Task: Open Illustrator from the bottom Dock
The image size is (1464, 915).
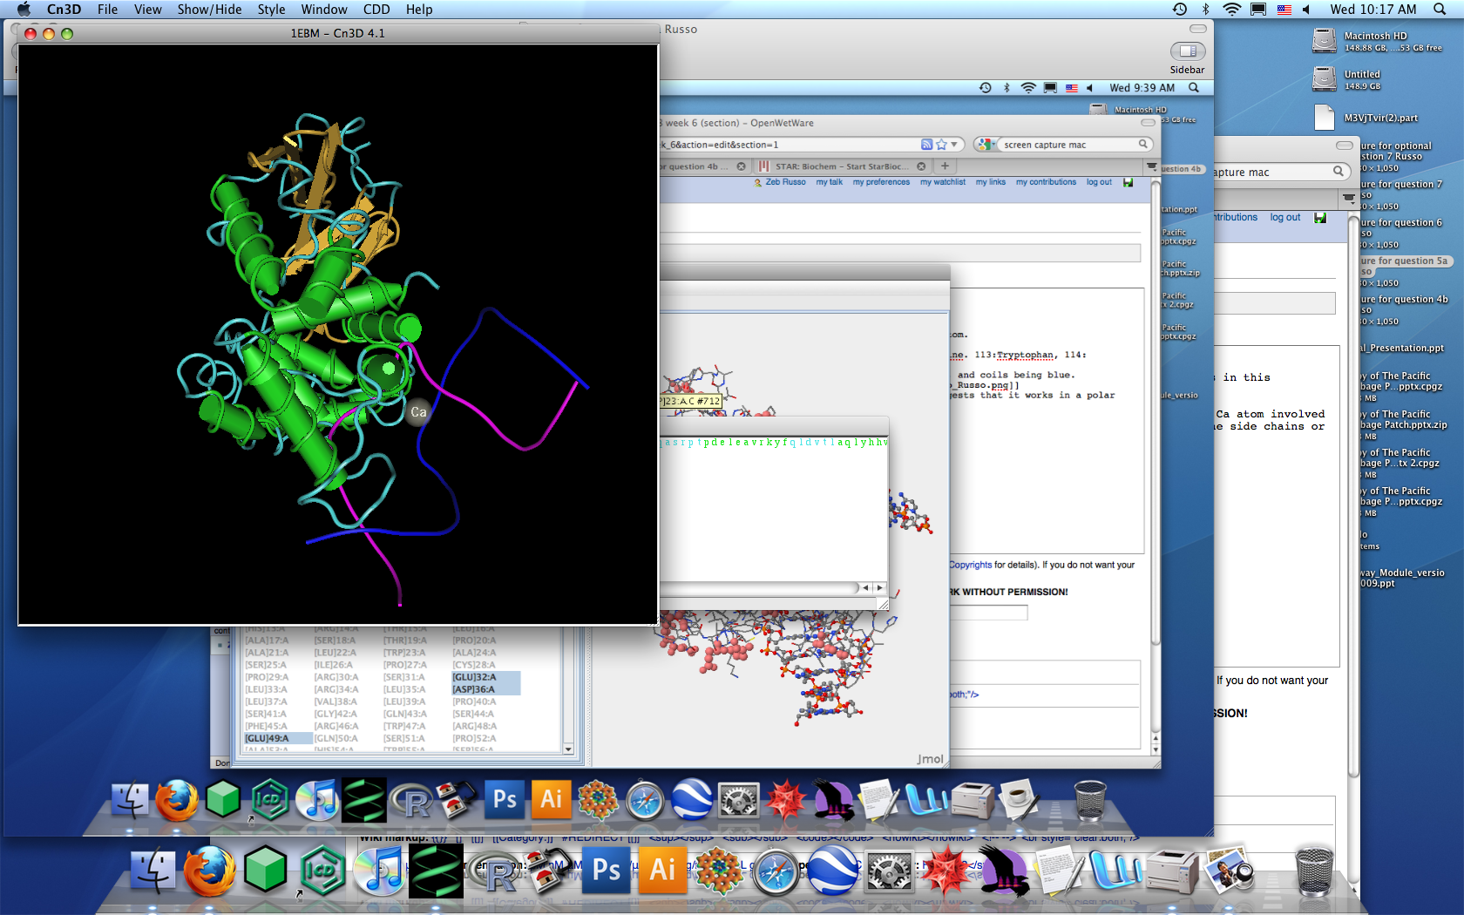Action: pos(662,871)
